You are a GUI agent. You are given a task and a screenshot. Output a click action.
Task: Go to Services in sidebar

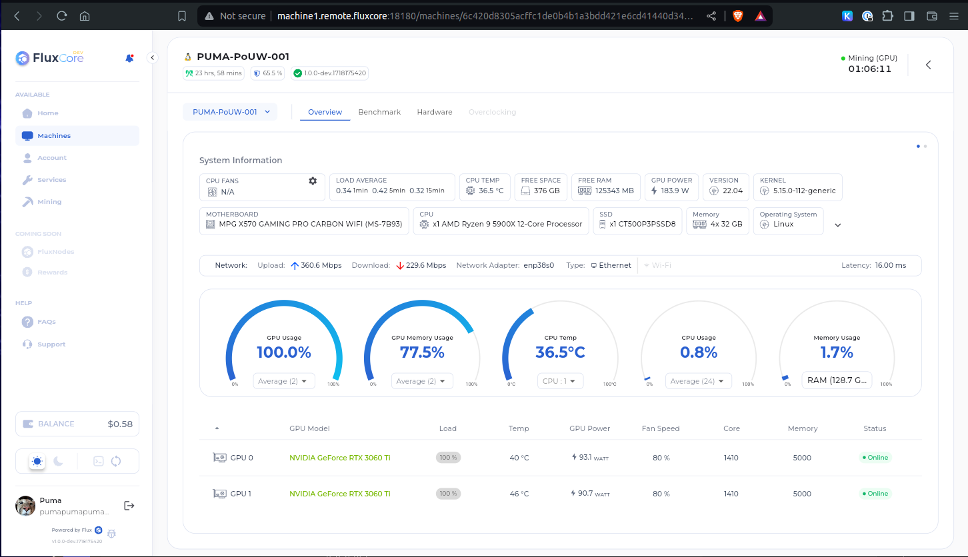click(51, 180)
